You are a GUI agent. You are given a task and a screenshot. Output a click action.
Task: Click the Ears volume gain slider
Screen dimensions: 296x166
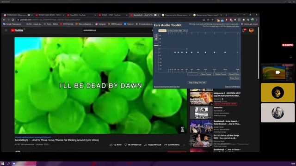[x=156, y=45]
